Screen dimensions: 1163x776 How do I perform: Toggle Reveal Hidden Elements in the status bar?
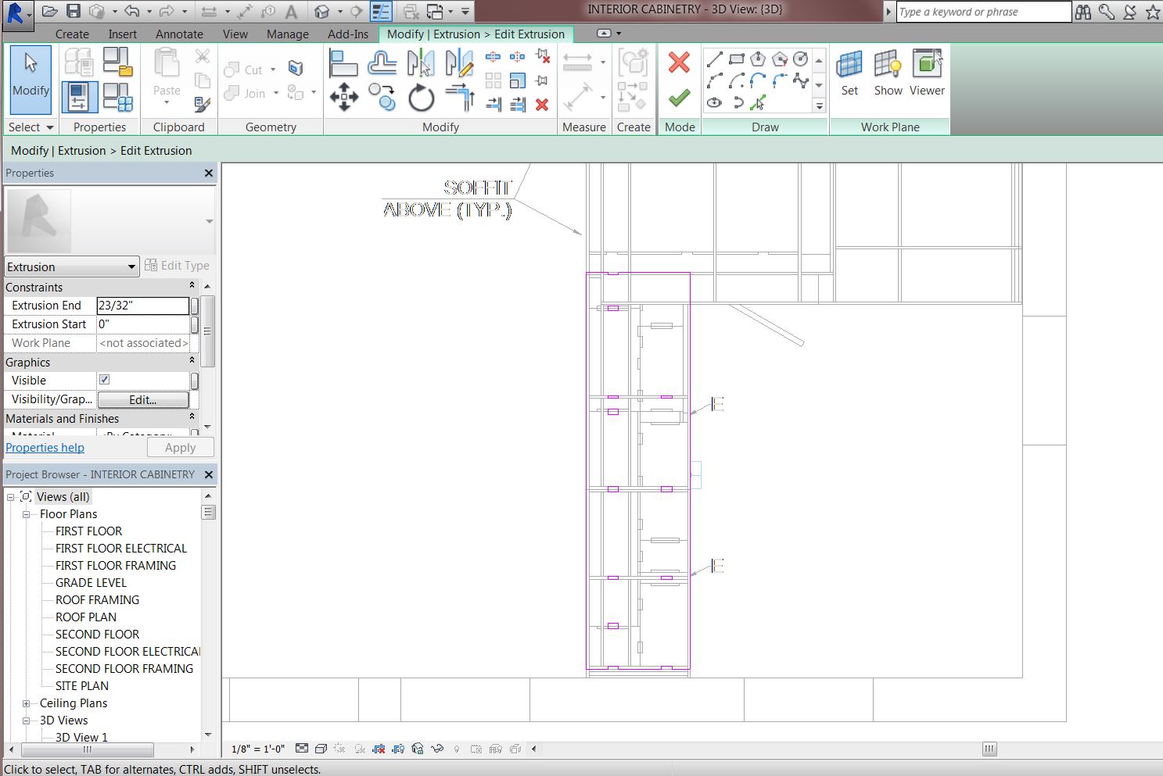[457, 748]
